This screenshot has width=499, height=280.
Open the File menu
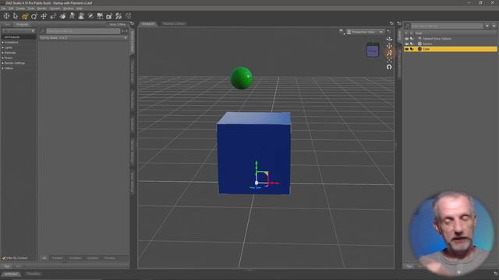click(3, 9)
